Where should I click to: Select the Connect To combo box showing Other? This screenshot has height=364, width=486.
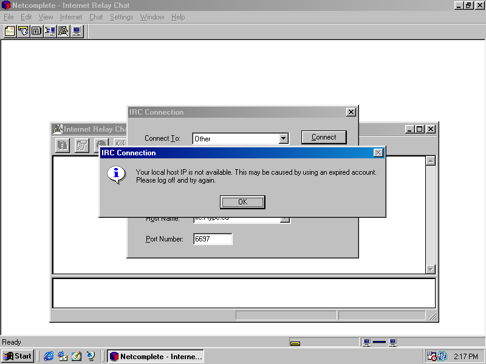pyautogui.click(x=235, y=138)
